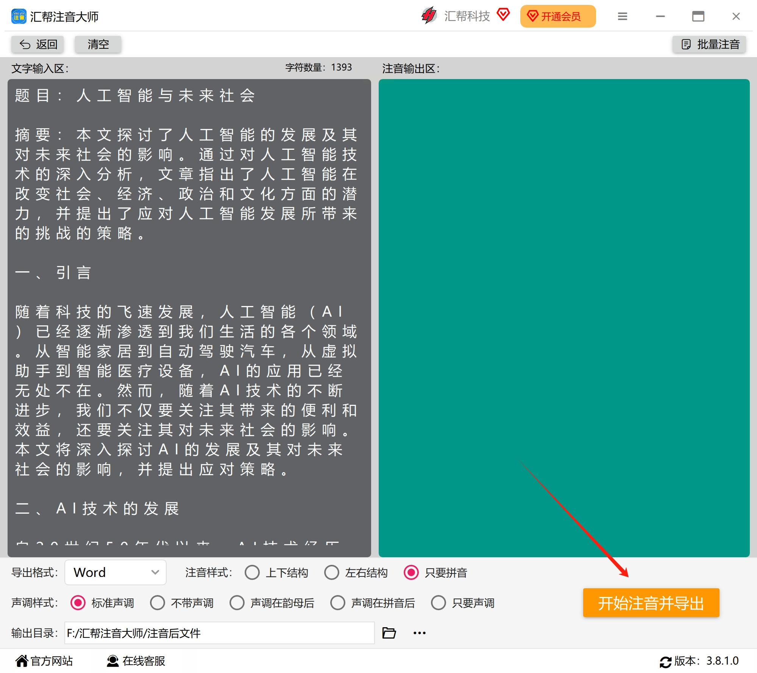Screen dimensions: 757x673
Task: Open 在线客服 support link
Action: coord(136,661)
